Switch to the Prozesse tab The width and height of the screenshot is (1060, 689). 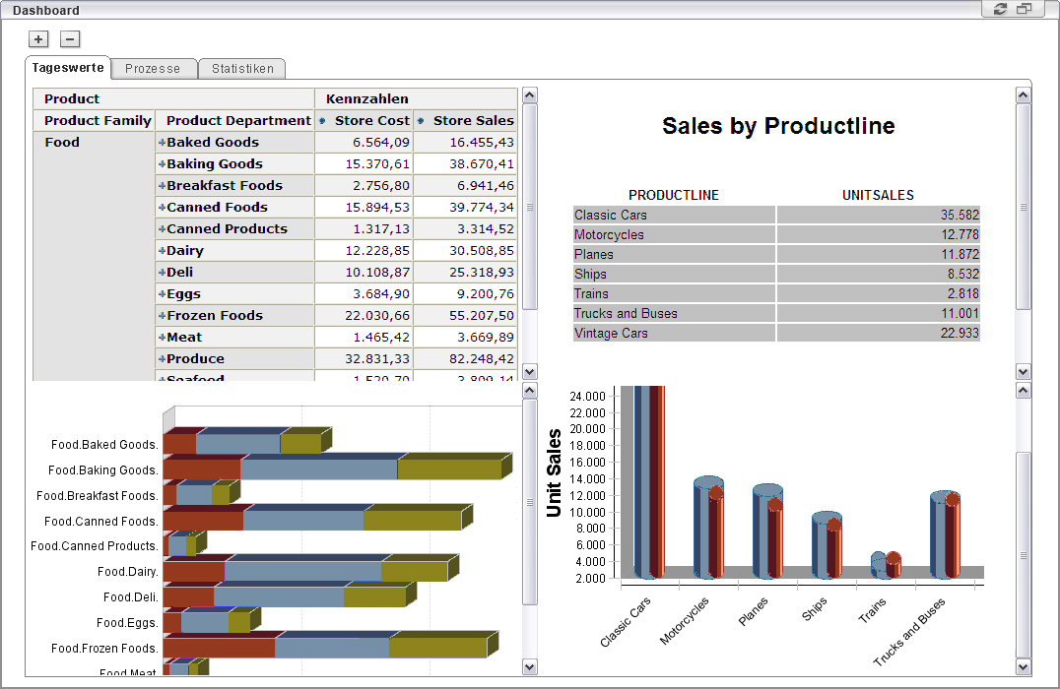point(153,69)
